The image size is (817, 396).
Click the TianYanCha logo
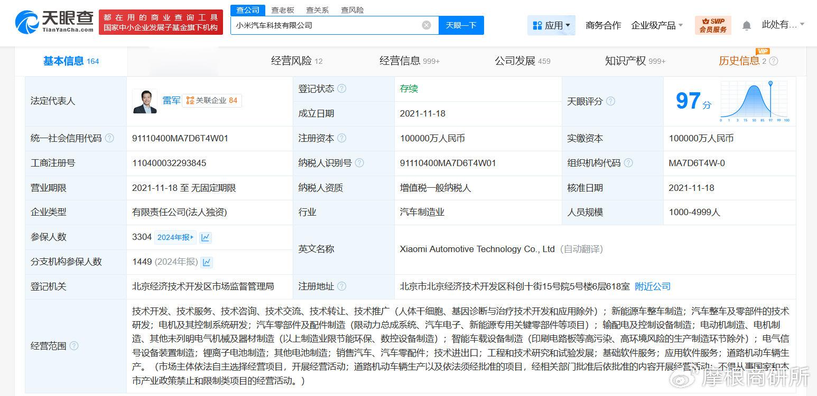click(54, 22)
